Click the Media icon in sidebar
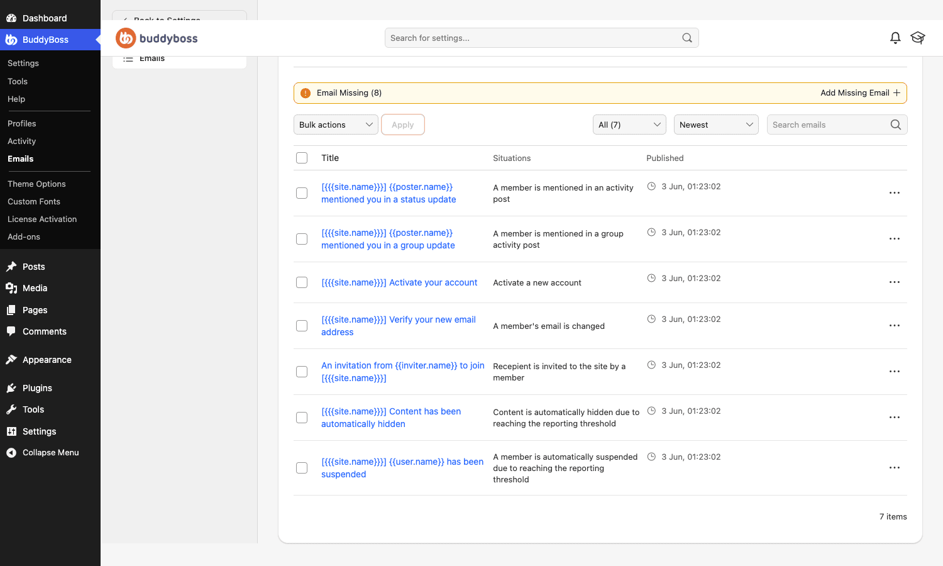Screen dimensions: 943x566 (x=11, y=288)
